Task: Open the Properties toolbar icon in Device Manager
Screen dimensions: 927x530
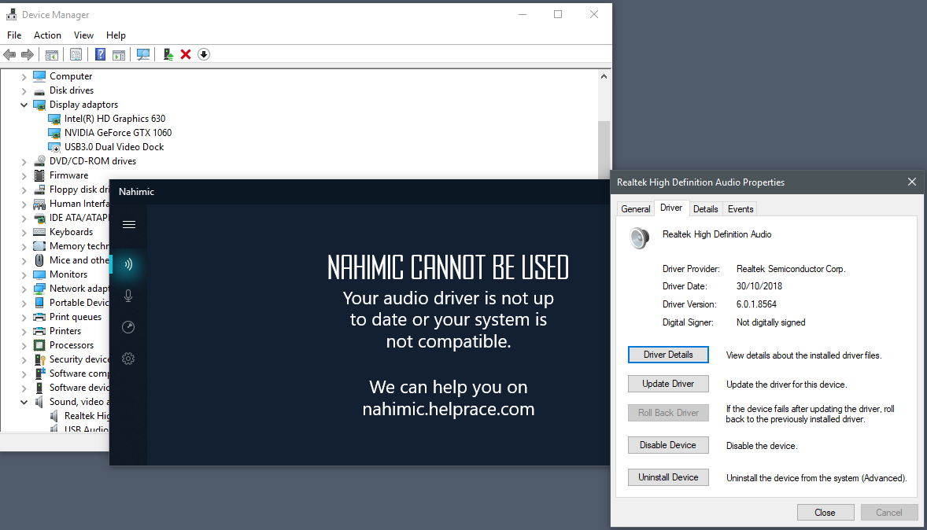Action: (x=76, y=54)
